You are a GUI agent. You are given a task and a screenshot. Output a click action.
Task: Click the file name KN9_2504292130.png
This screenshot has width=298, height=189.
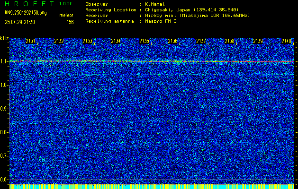pos(26,13)
